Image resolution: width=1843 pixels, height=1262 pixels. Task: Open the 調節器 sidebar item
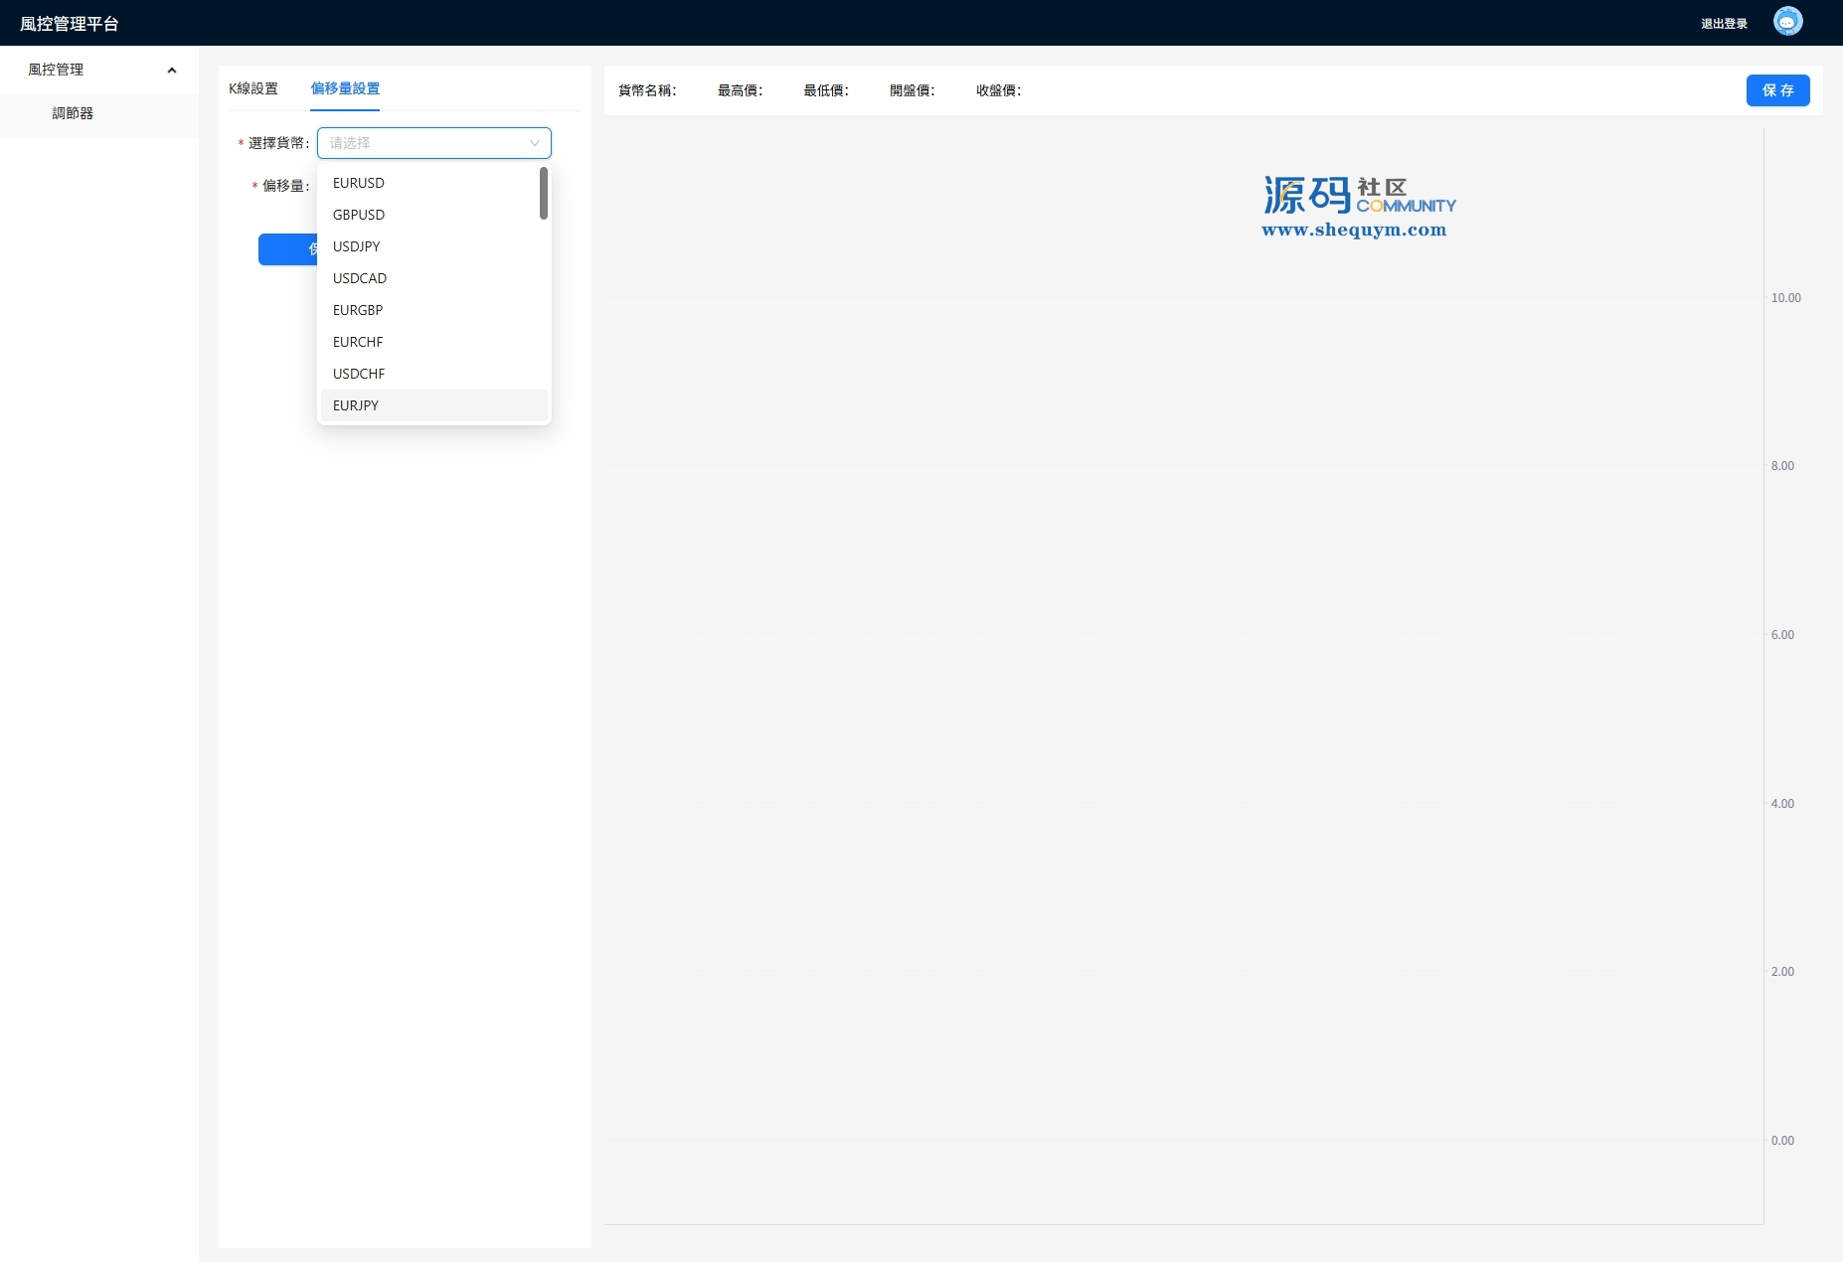pos(73,113)
